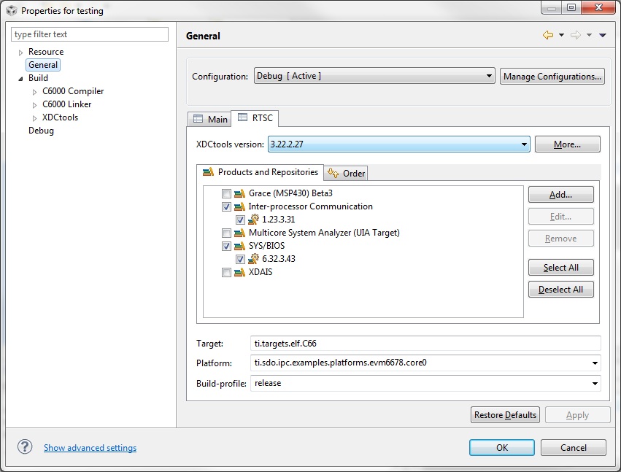621x472 pixels.
Task: Click the version 6.32.3.43 gear icon
Action: (253, 259)
